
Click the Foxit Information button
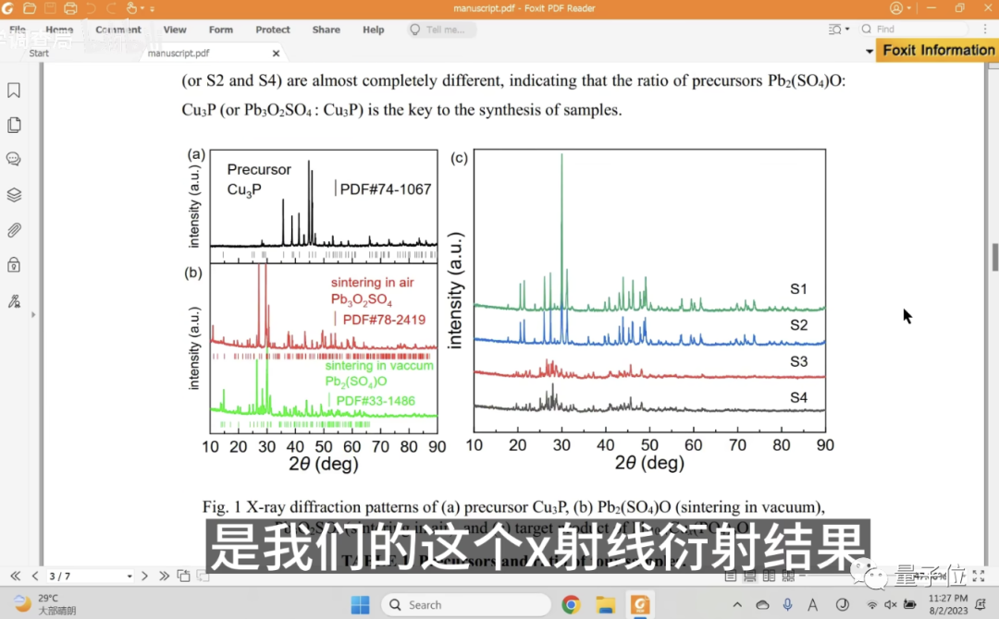[x=938, y=50]
